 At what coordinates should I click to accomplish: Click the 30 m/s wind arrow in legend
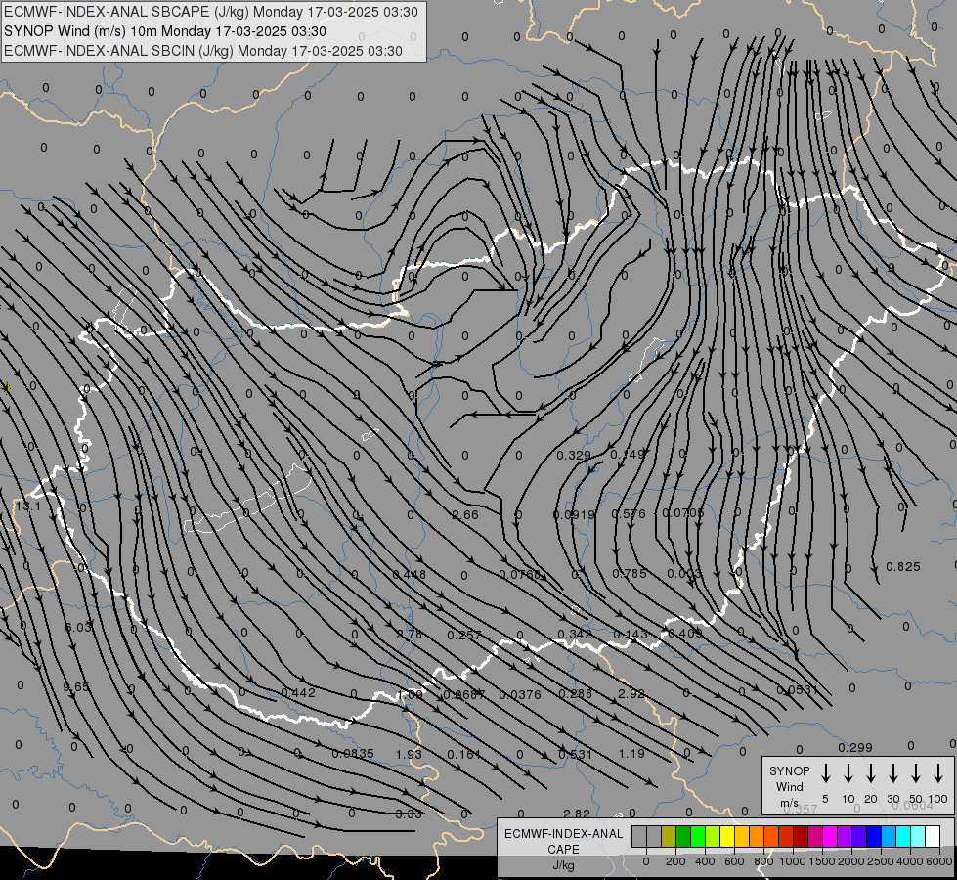tap(892, 773)
